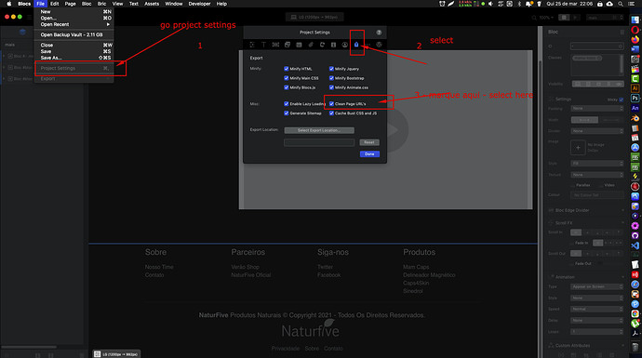Open the Animation Type dropdown
Screen dimensions: 642x358
pyautogui.click(x=597, y=286)
